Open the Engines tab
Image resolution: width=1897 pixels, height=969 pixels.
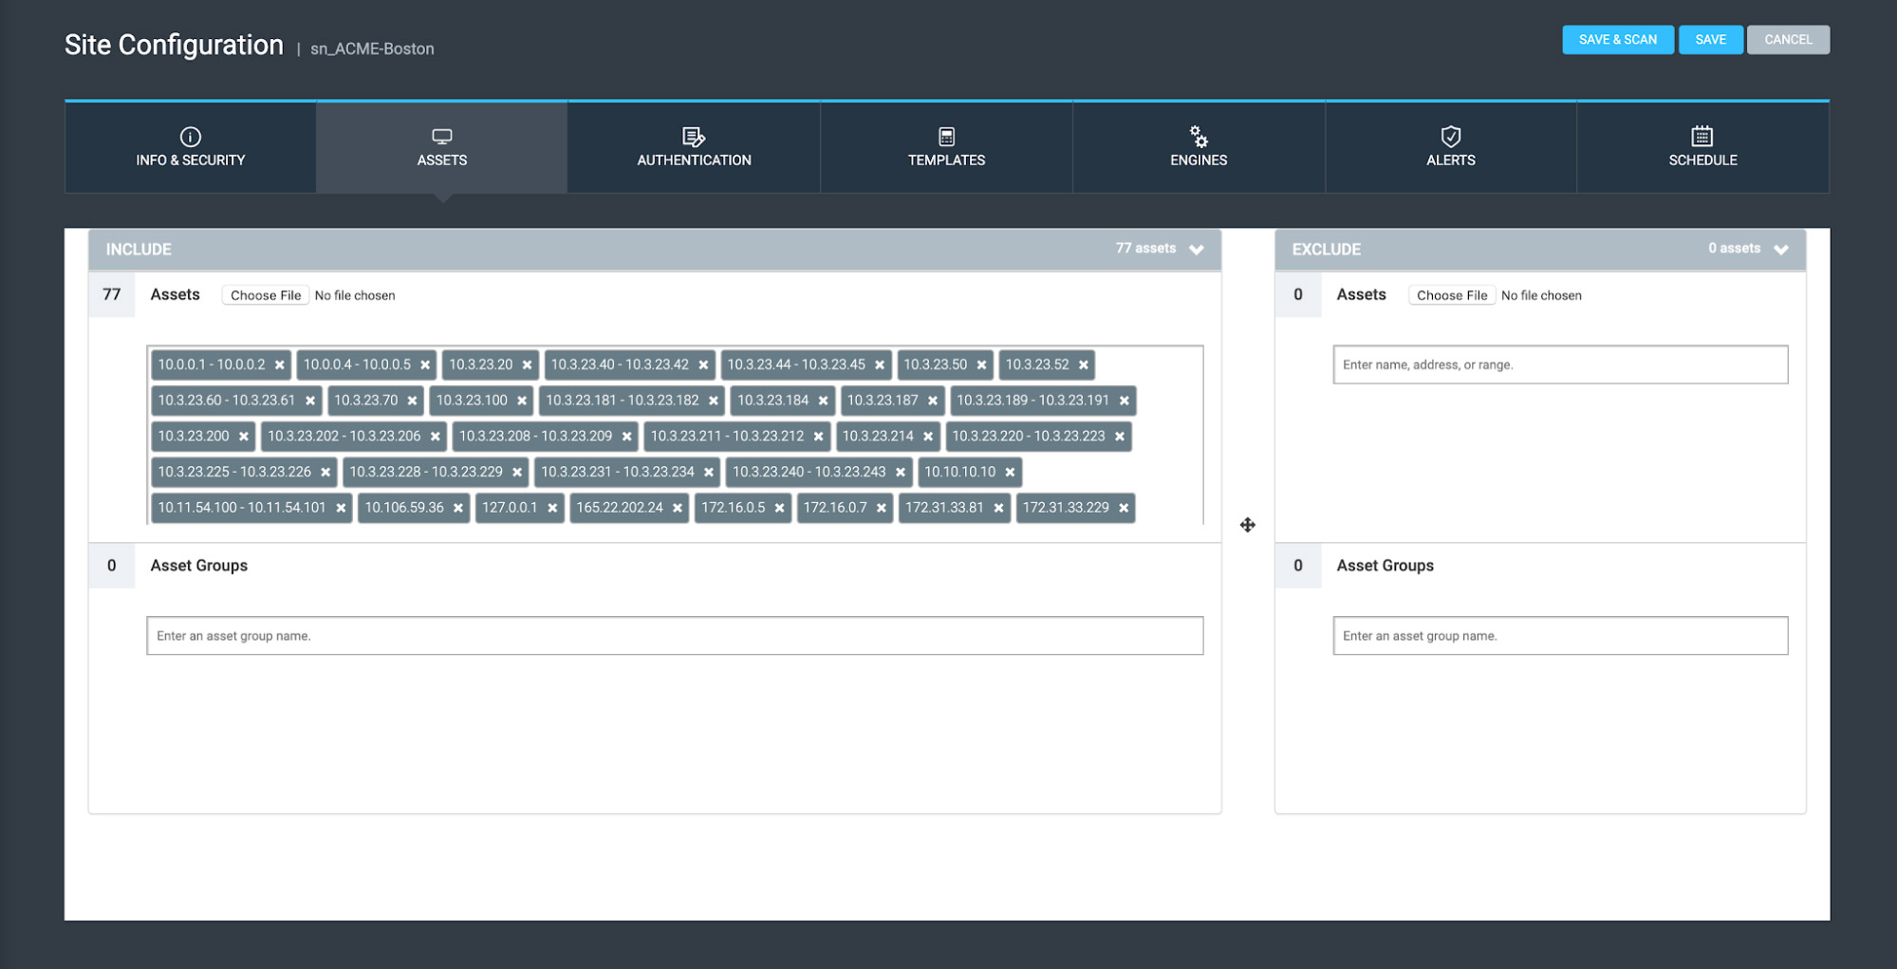[1199, 148]
